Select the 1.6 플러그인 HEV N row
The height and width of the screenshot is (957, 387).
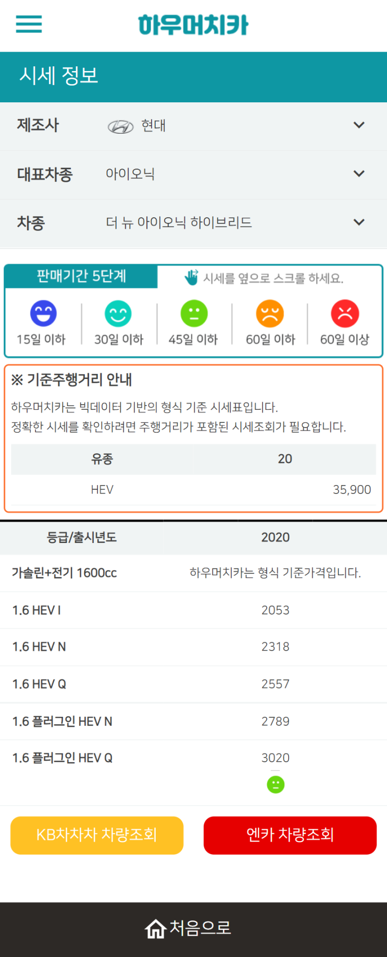[x=193, y=721]
